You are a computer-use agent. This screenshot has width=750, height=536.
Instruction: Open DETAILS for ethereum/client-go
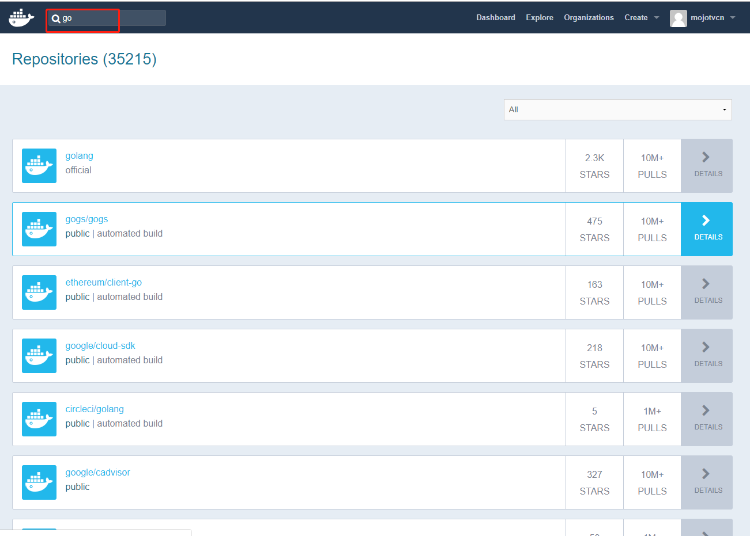707,292
